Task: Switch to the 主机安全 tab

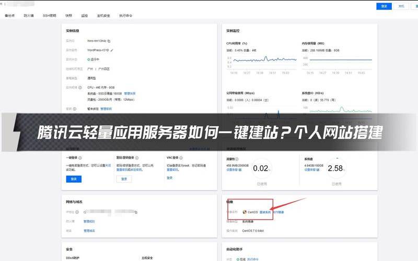Action: point(103,16)
